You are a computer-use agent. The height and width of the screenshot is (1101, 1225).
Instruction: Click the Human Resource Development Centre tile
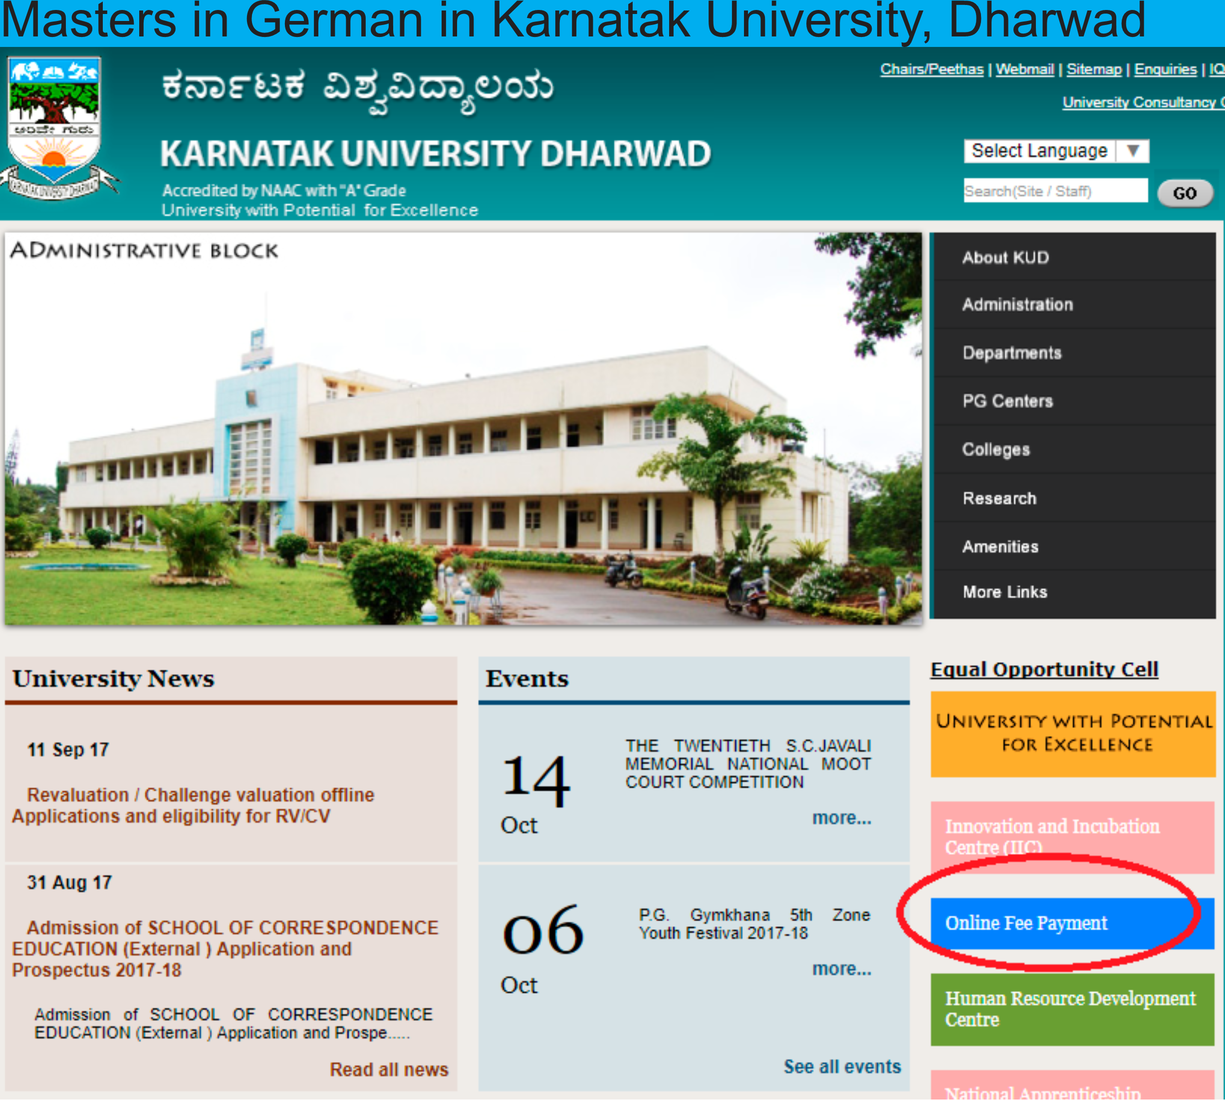(x=1071, y=1009)
